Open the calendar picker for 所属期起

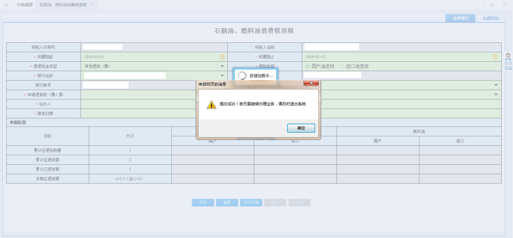point(222,57)
